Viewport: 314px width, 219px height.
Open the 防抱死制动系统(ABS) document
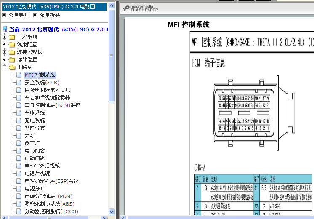click(50, 204)
